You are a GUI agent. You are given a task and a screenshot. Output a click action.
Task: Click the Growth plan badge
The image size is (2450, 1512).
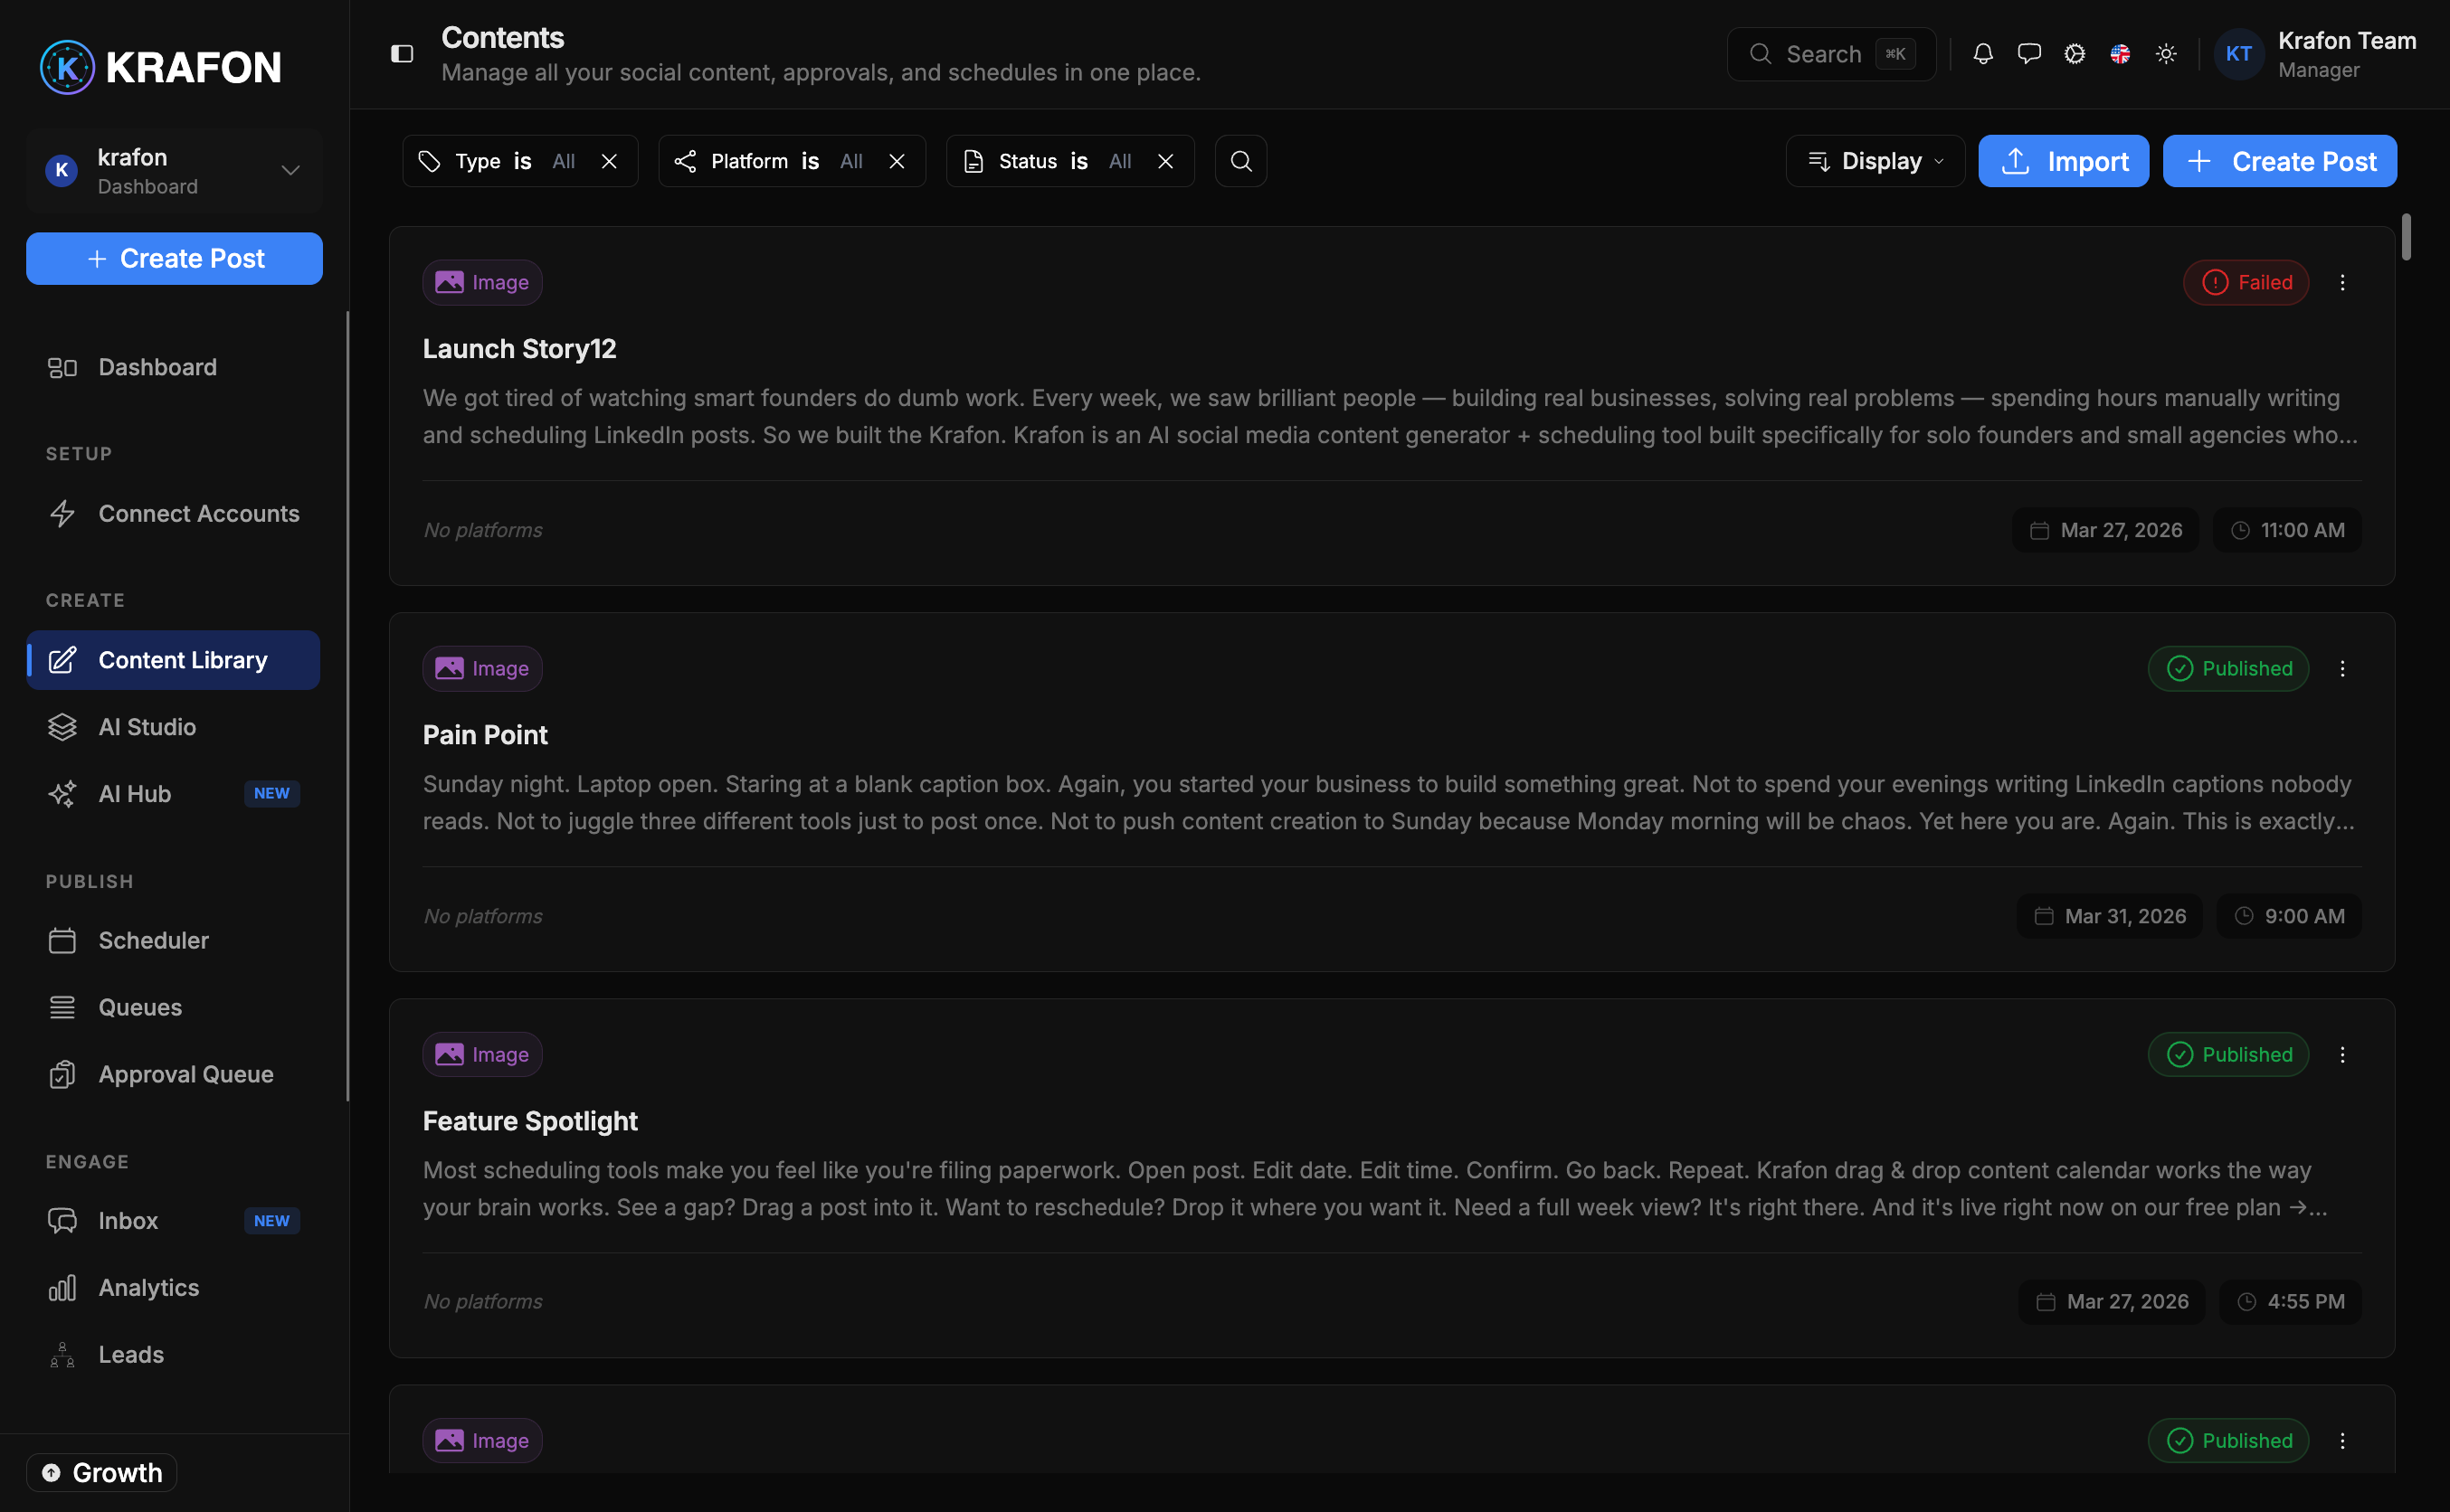(102, 1473)
